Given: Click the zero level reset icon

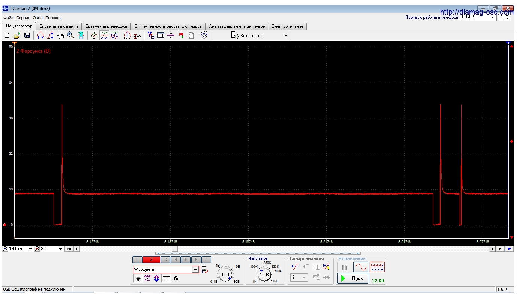Looking at the screenshot, I should (x=137, y=36).
